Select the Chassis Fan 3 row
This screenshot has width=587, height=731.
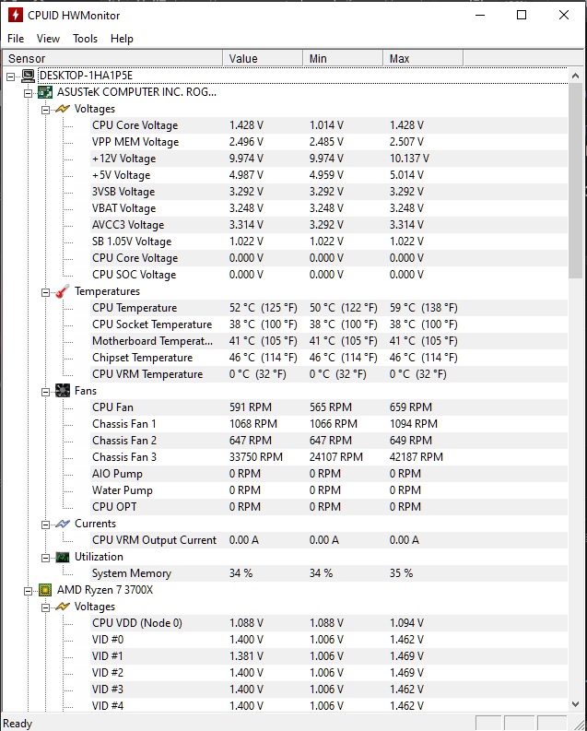[328, 457]
